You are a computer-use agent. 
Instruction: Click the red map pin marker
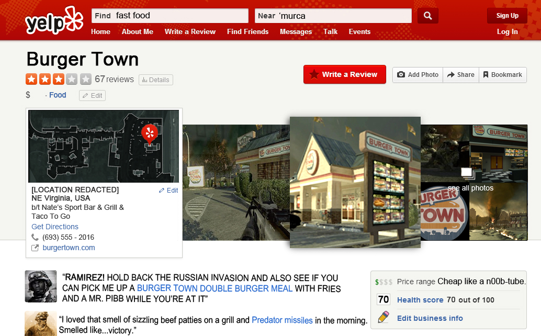(150, 134)
